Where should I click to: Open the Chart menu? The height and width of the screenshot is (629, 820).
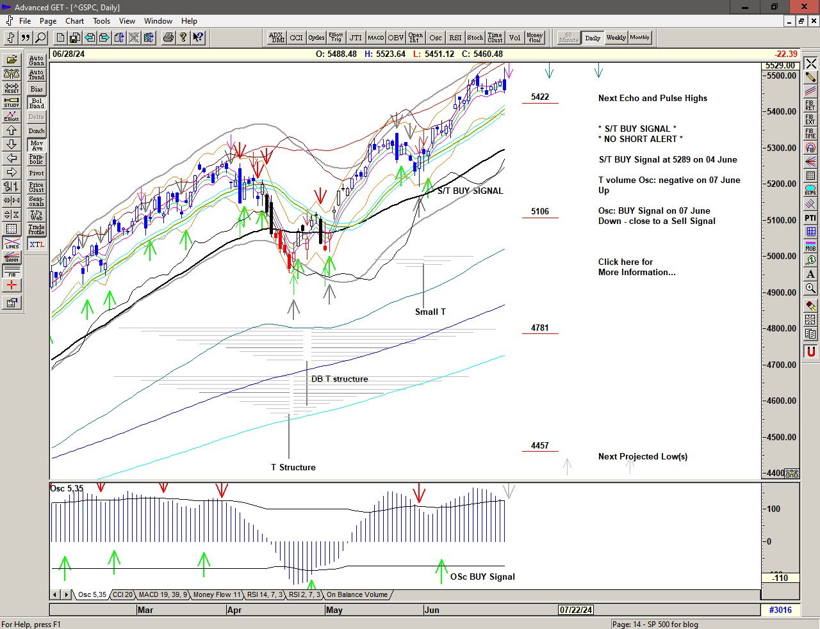coord(74,21)
